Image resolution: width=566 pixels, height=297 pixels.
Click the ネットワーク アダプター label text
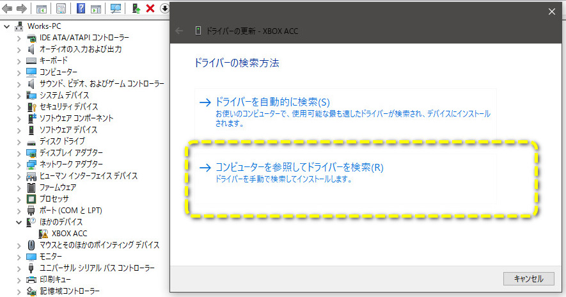[x=71, y=164]
